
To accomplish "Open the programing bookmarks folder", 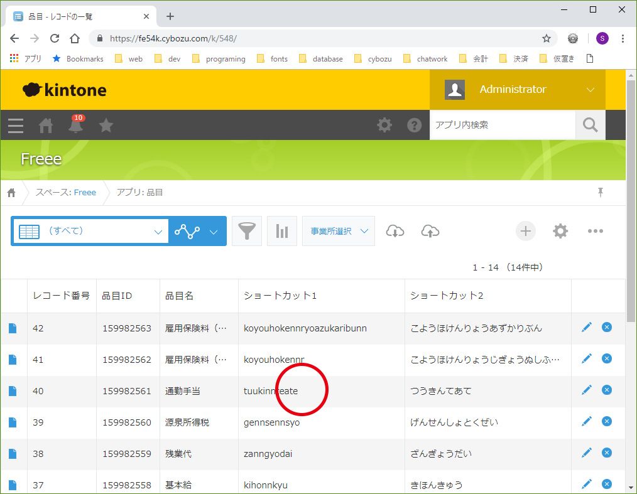I will (219, 59).
